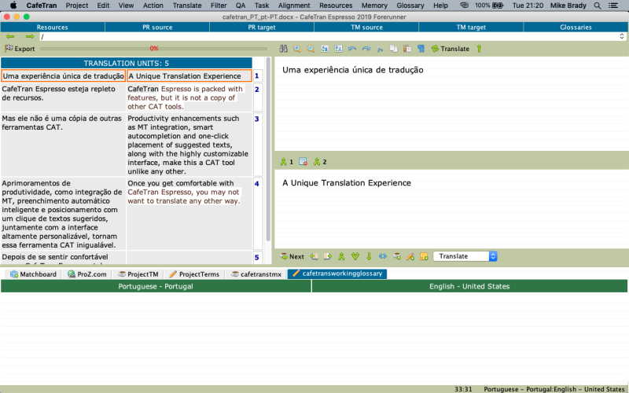The width and height of the screenshot is (629, 393).
Task: Toggle the pilcrow non-printing characters icon
Action: [421, 49]
